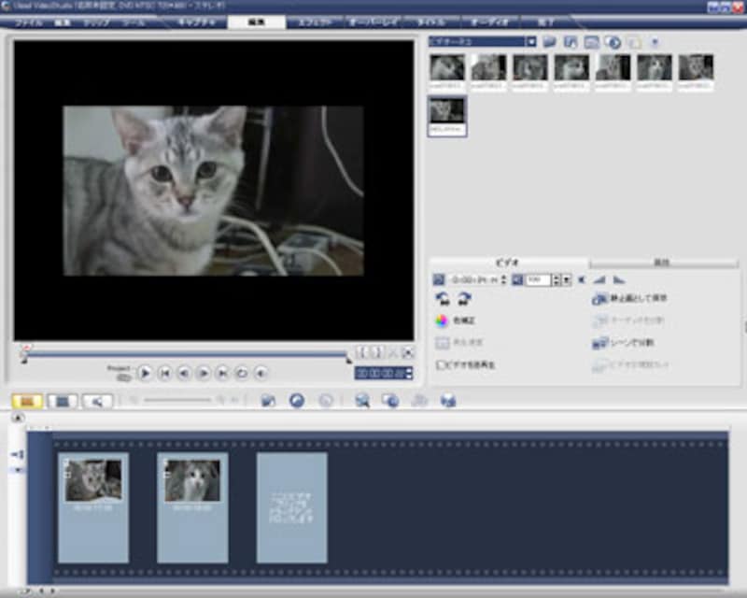Rotate video 90 degrees clockwise
Image resolution: width=747 pixels, height=598 pixels.
pyautogui.click(x=463, y=299)
